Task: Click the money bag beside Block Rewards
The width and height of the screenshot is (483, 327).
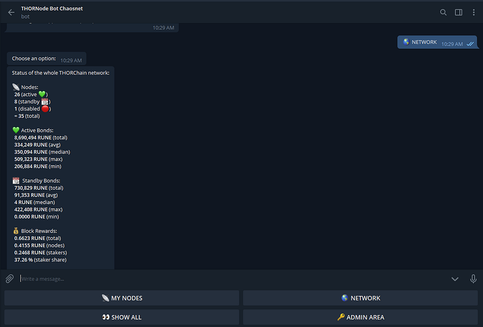Action: pyautogui.click(x=15, y=230)
